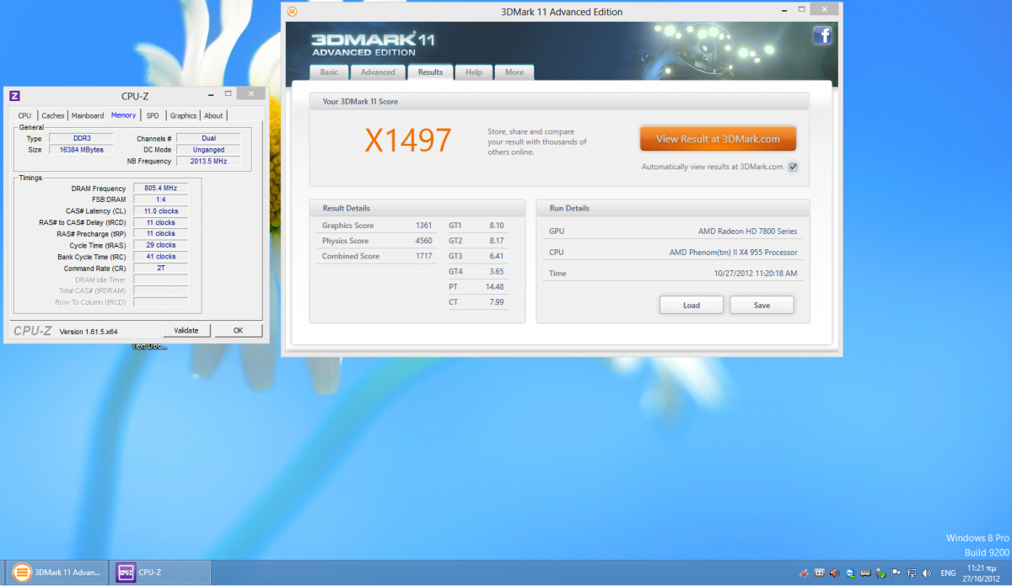This screenshot has height=586, width=1012.
Task: Switch to CPU tab in CPU-Z
Action: pos(24,115)
